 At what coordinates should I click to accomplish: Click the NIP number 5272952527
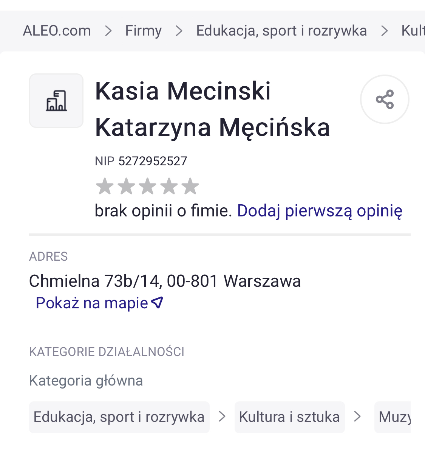(x=153, y=161)
